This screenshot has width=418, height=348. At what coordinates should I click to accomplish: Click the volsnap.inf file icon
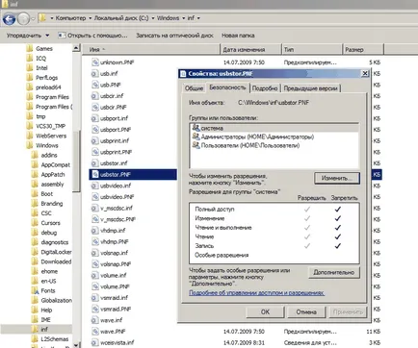click(94, 253)
